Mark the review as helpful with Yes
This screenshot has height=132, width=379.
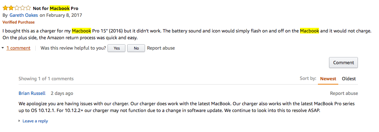pyautogui.click(x=116, y=48)
